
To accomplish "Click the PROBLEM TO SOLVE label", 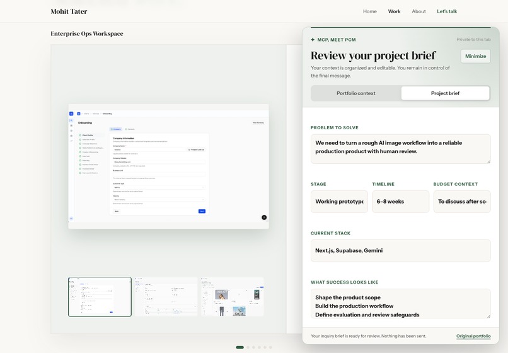I will tap(334, 128).
